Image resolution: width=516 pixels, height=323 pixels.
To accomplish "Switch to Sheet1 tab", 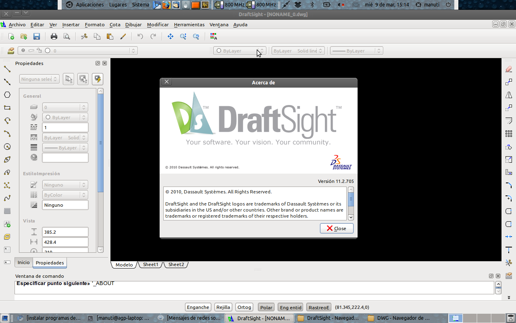I will [x=150, y=264].
